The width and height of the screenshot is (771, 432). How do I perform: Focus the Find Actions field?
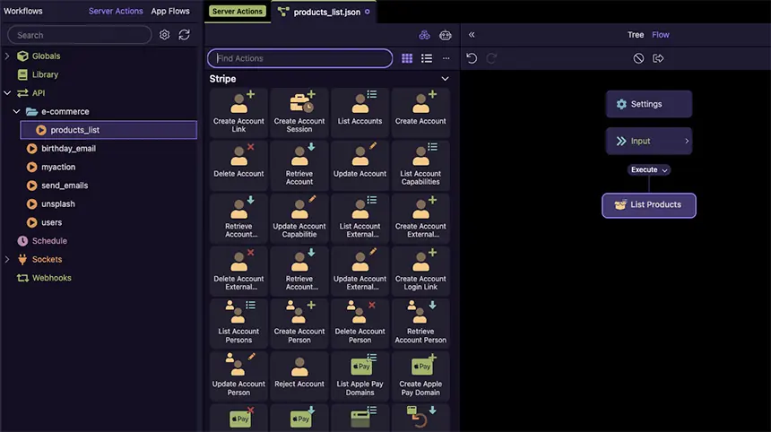(300, 58)
